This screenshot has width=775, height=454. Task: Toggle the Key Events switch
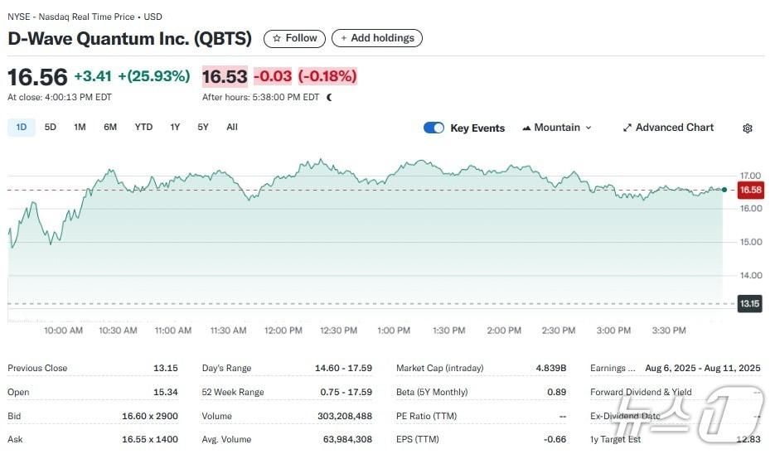pos(434,128)
